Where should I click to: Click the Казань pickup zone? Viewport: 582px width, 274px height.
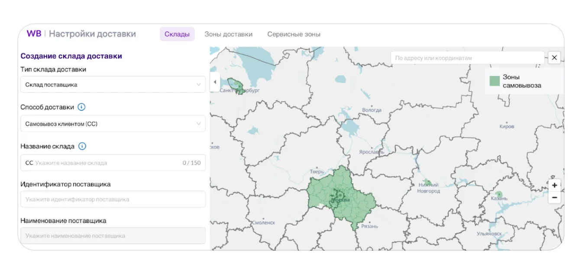(x=499, y=194)
